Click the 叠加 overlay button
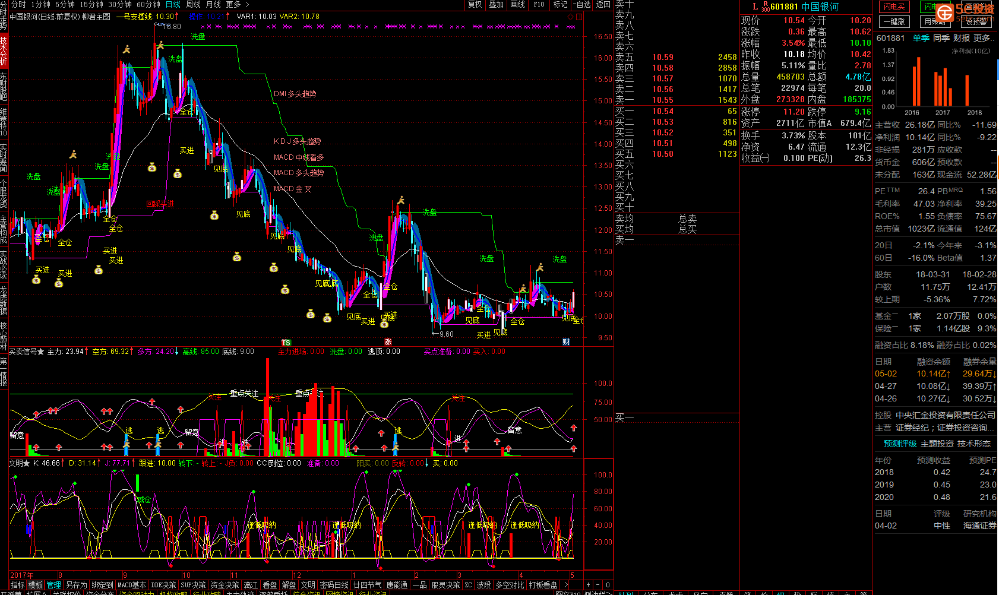Image resolution: width=999 pixels, height=595 pixels. (496, 4)
